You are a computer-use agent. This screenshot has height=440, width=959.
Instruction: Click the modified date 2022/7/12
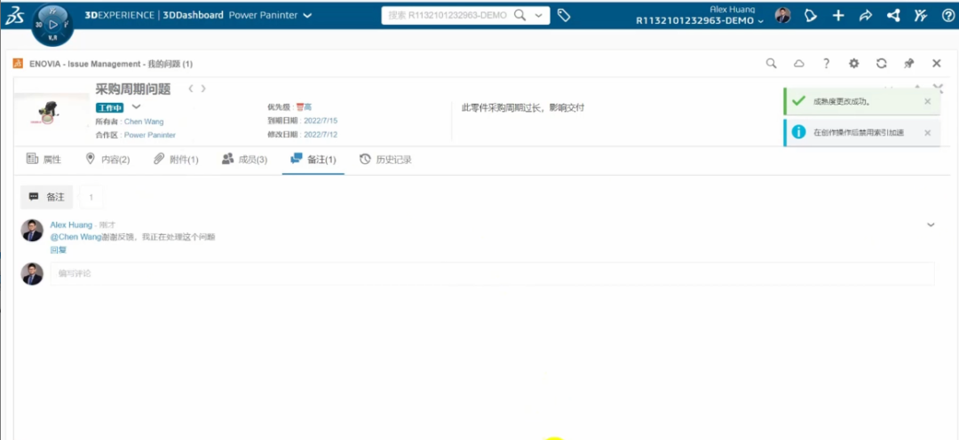point(321,135)
